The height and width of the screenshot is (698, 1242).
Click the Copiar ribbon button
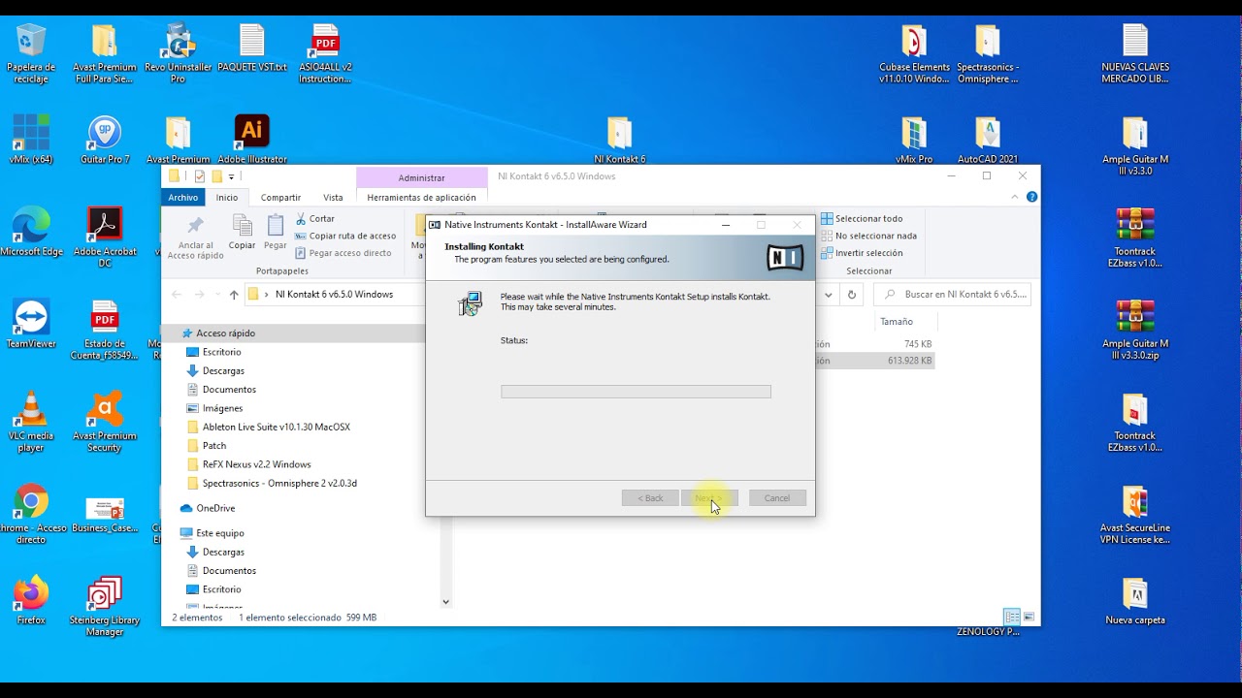pyautogui.click(x=242, y=233)
